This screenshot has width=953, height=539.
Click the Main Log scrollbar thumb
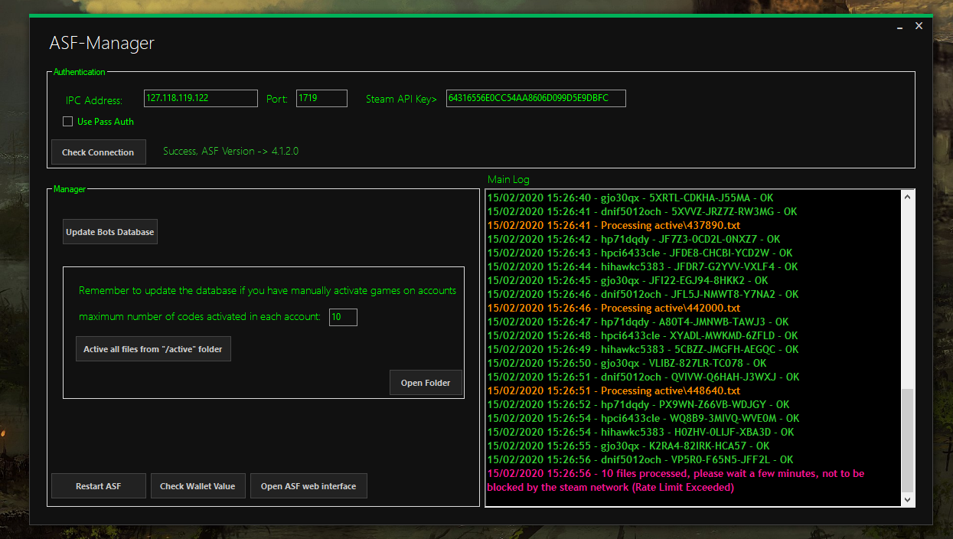tap(908, 440)
